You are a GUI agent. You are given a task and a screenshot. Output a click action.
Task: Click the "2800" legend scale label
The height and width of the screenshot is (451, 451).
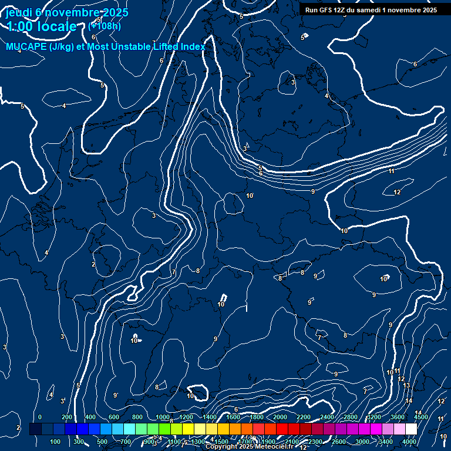351,417
